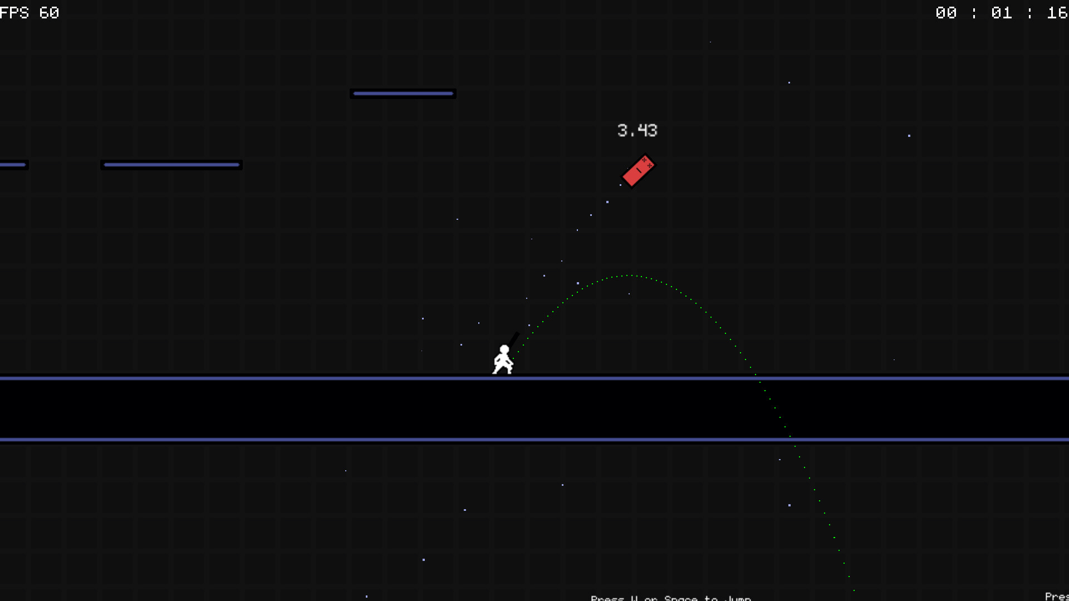The image size is (1069, 601).
Task: Click the 3.43 countdown above the enemy
Action: pyautogui.click(x=637, y=131)
